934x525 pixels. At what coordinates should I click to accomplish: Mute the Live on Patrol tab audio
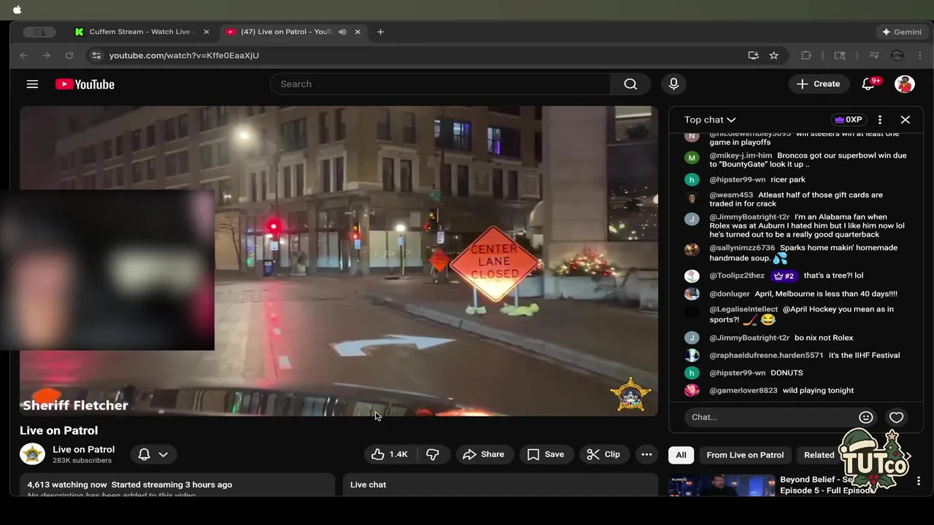(342, 32)
